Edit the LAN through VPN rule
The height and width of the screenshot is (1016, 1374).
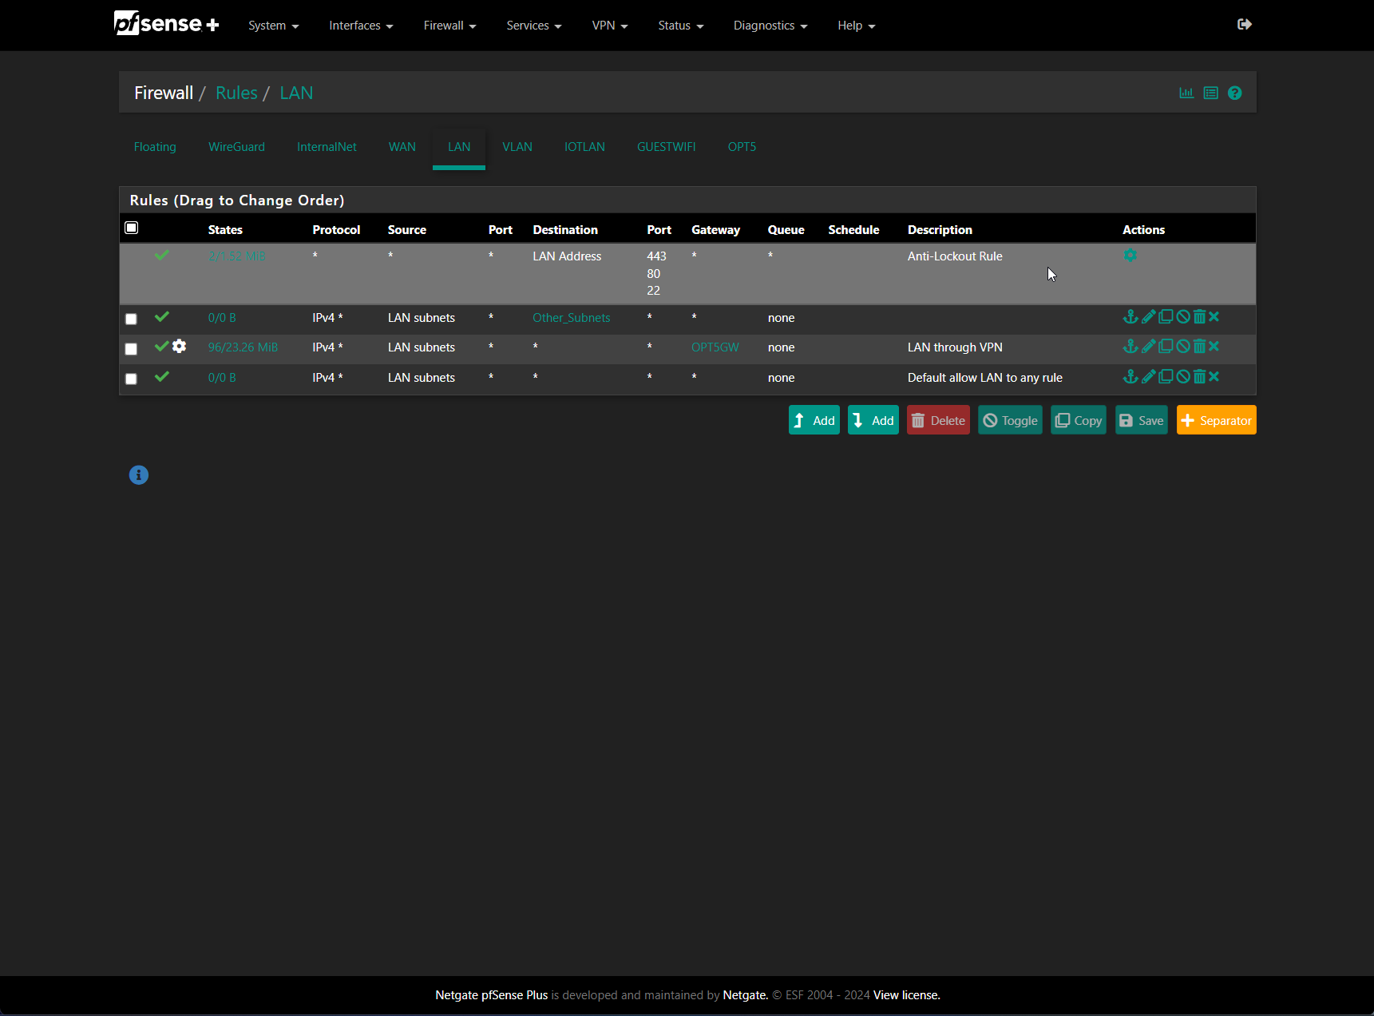tap(1148, 347)
